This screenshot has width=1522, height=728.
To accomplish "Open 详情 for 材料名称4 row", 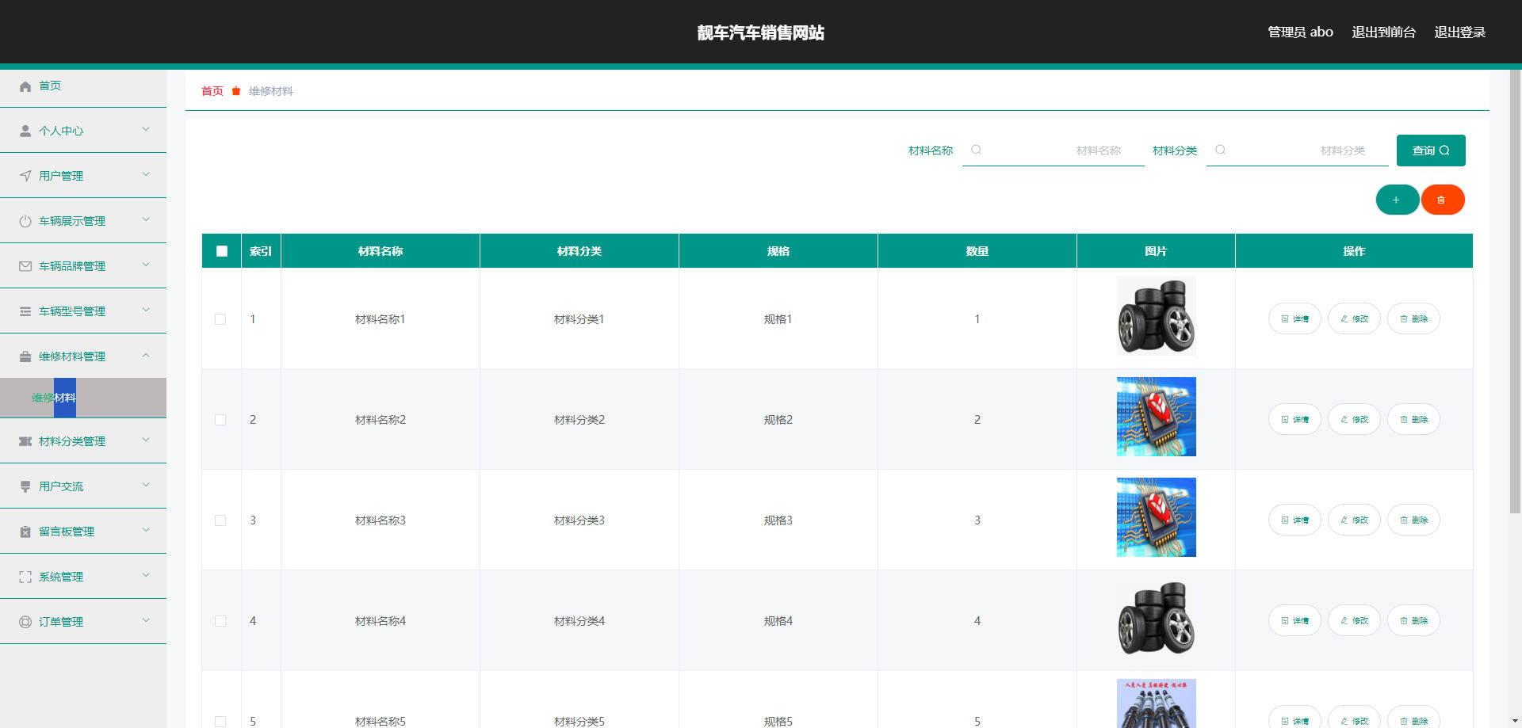I will (1294, 621).
